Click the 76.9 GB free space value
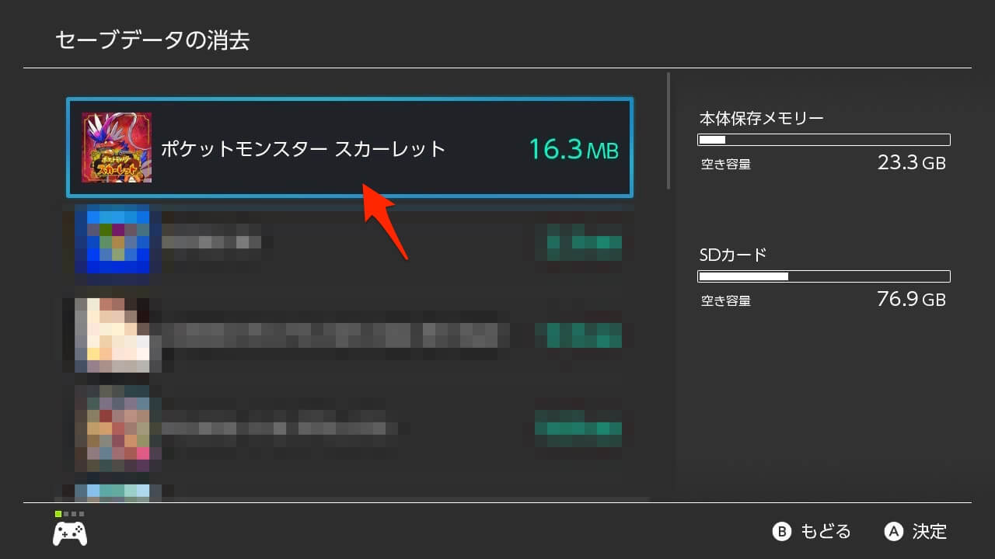The width and height of the screenshot is (995, 559). (x=911, y=299)
